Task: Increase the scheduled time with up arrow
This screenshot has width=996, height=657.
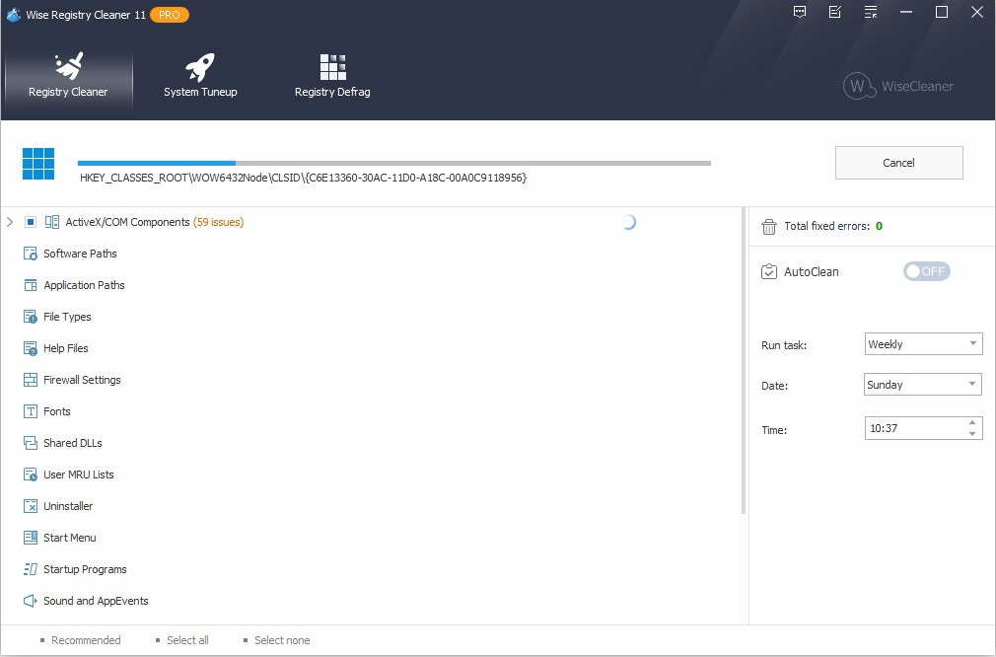Action: (x=972, y=422)
